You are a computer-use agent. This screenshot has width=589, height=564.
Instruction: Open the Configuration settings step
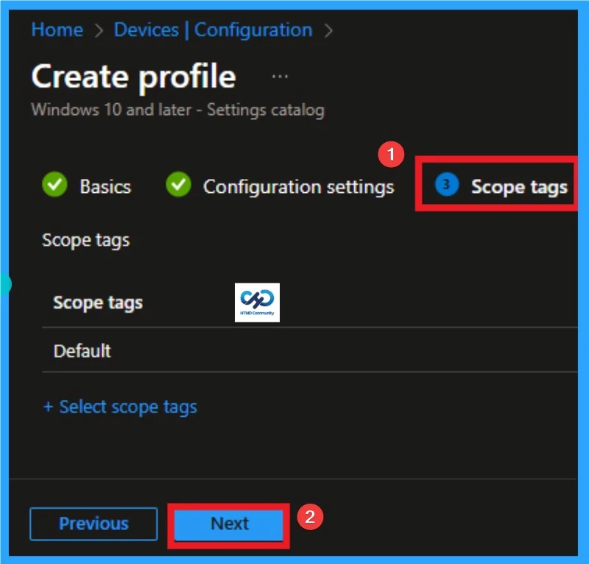[x=299, y=186]
